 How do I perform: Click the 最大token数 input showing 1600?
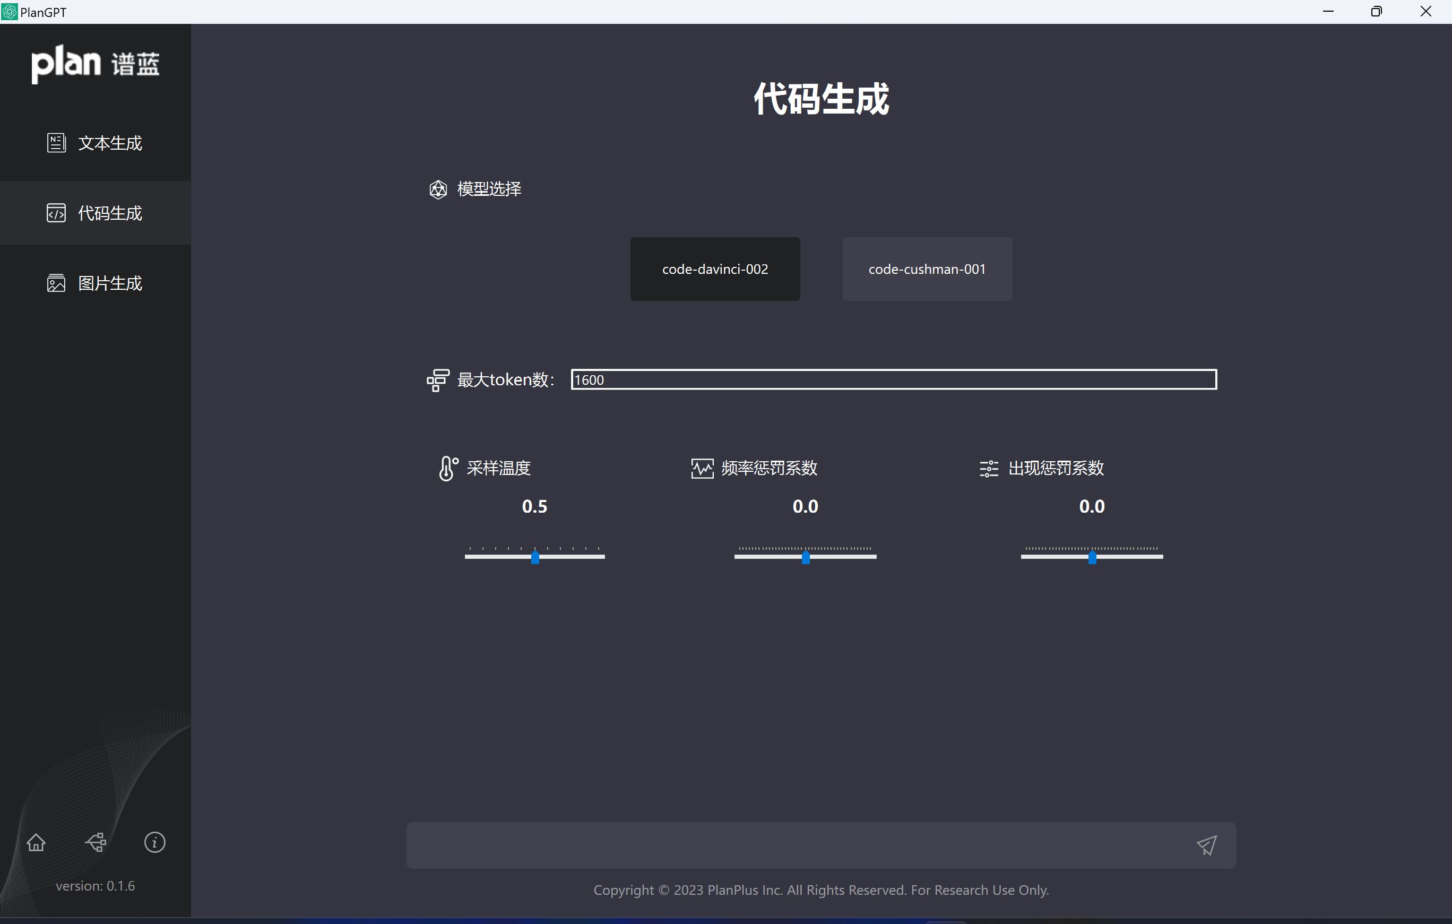pos(893,379)
